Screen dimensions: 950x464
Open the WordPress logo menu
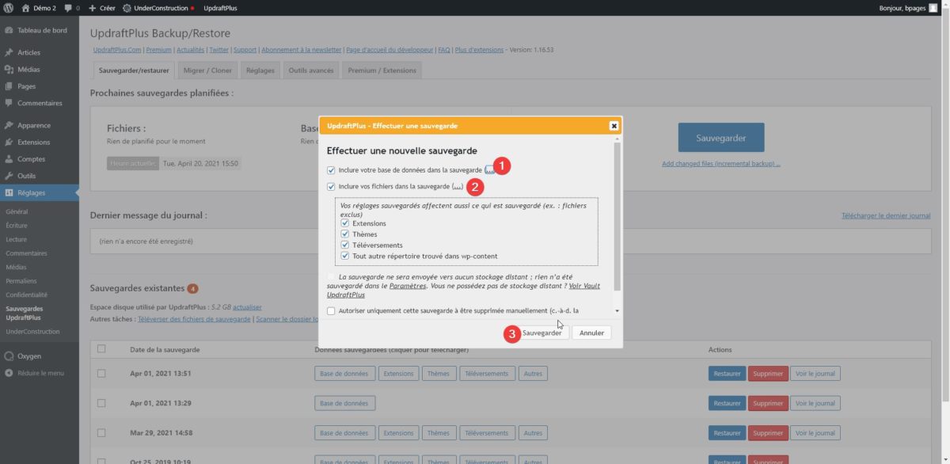9,8
